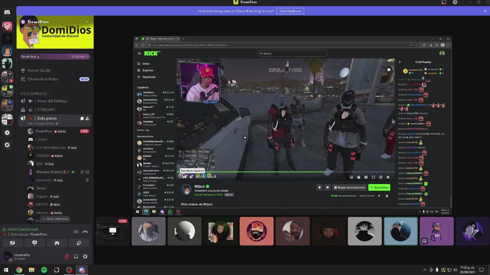This screenshot has height=275, width=490.
Task: Toggle deafen headphones icon
Action: [x=76, y=257]
